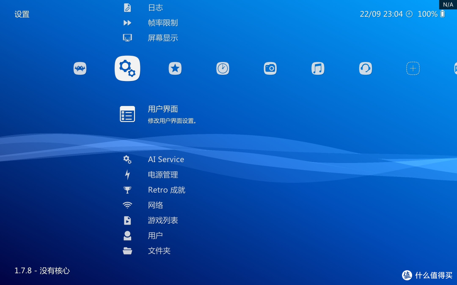Open the 网络 settings entry
Screen dimensions: 457x285
[155, 205]
